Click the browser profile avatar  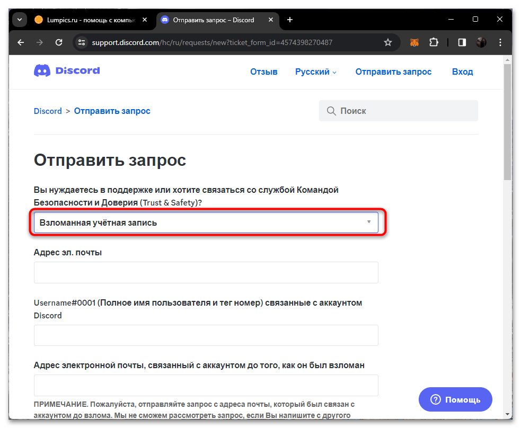(x=481, y=42)
